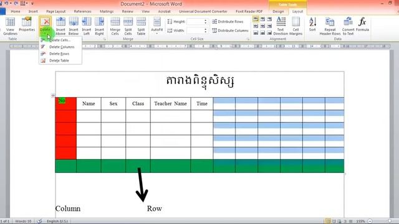399x224 pixels.
Task: Align text center
Action: (x=262, y=26)
